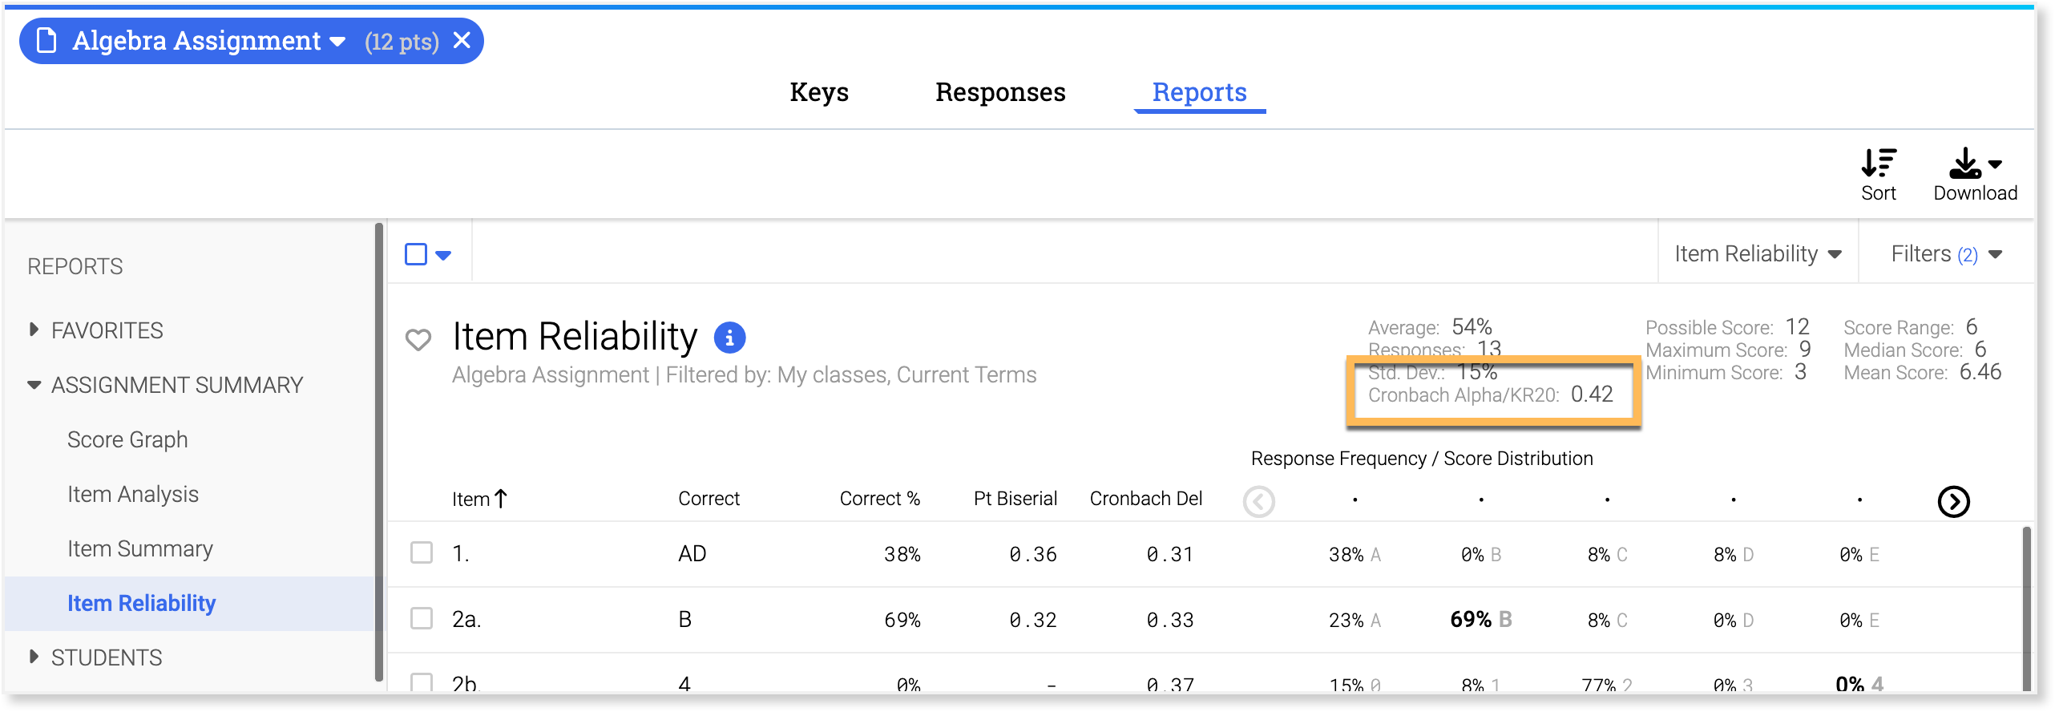The width and height of the screenshot is (2055, 712).
Task: Open the Item Reliability report dropdown
Action: pos(1757,254)
